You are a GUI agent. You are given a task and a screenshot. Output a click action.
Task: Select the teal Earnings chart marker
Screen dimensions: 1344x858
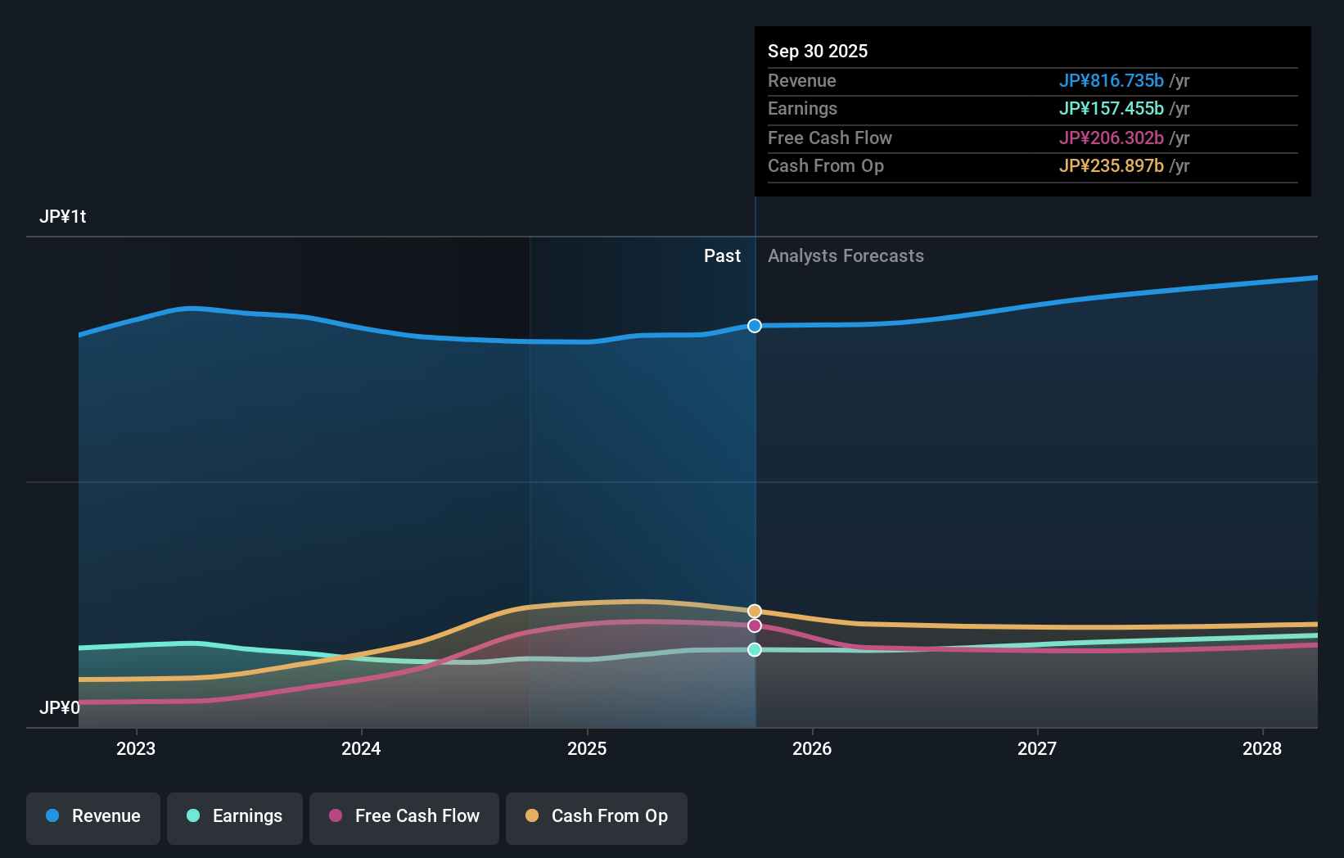pos(754,649)
